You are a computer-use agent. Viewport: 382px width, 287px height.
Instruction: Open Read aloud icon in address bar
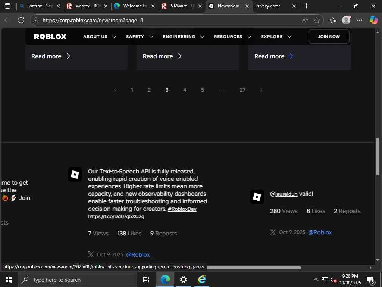[x=305, y=20]
